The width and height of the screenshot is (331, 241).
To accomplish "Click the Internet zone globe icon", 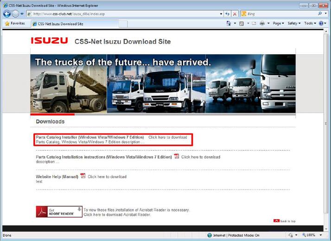I will click(x=210, y=235).
